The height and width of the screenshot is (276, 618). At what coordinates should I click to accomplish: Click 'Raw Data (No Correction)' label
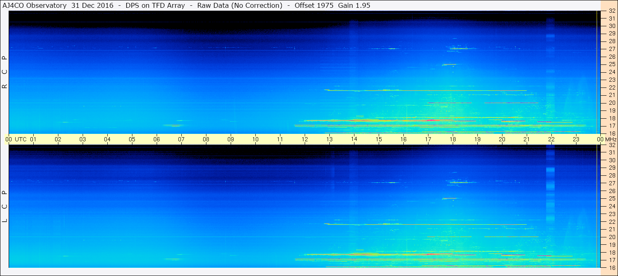[240, 5]
